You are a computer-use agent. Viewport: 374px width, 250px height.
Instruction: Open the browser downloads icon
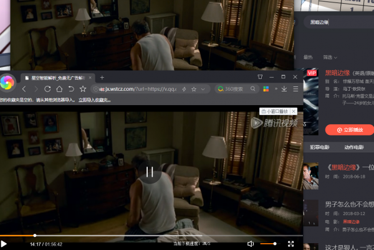[284, 89]
